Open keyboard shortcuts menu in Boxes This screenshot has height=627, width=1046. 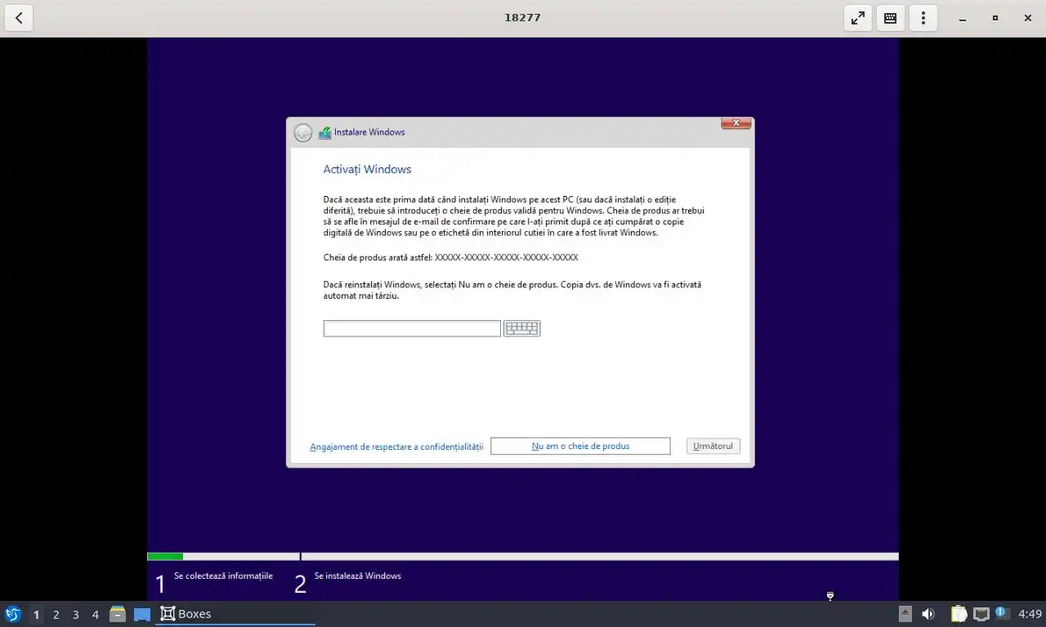pyautogui.click(x=891, y=18)
